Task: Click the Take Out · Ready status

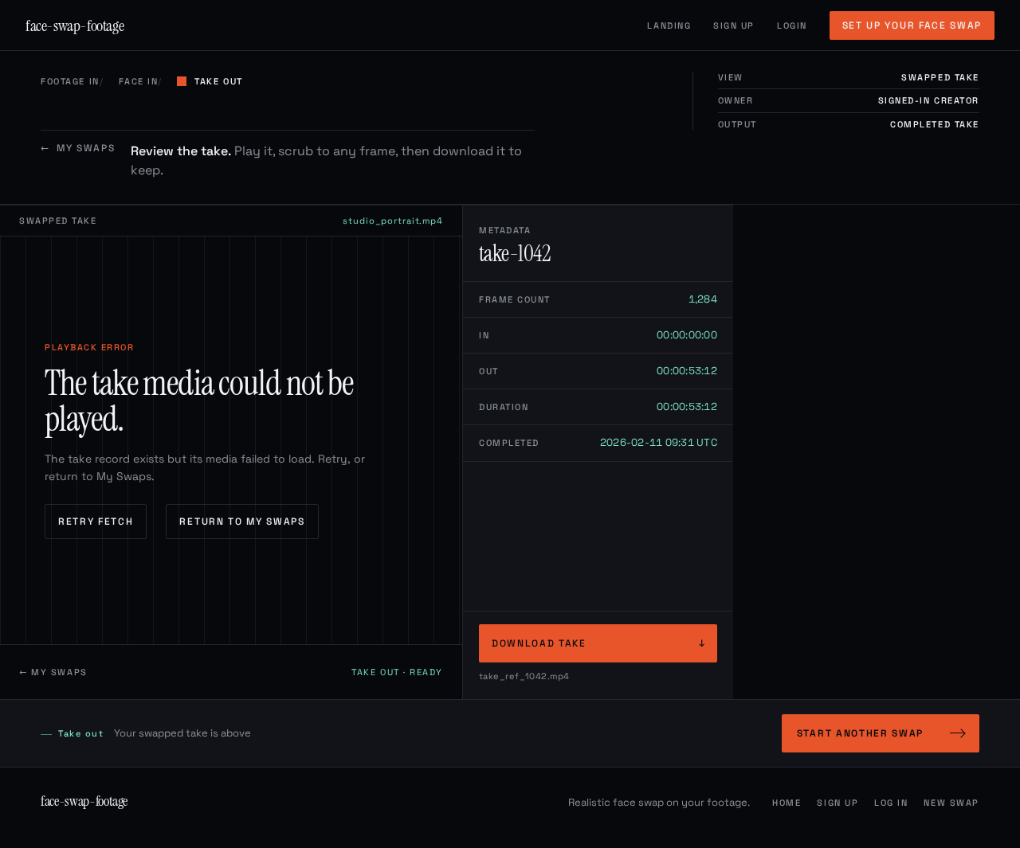Action: click(x=396, y=672)
